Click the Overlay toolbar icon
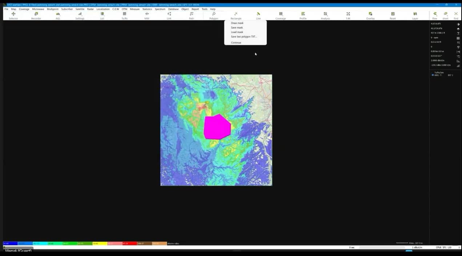The height and width of the screenshot is (256, 462). tap(370, 15)
